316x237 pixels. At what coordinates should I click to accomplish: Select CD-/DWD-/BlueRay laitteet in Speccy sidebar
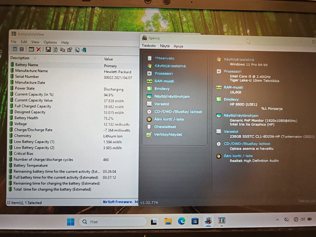pyautogui.click(x=178, y=112)
